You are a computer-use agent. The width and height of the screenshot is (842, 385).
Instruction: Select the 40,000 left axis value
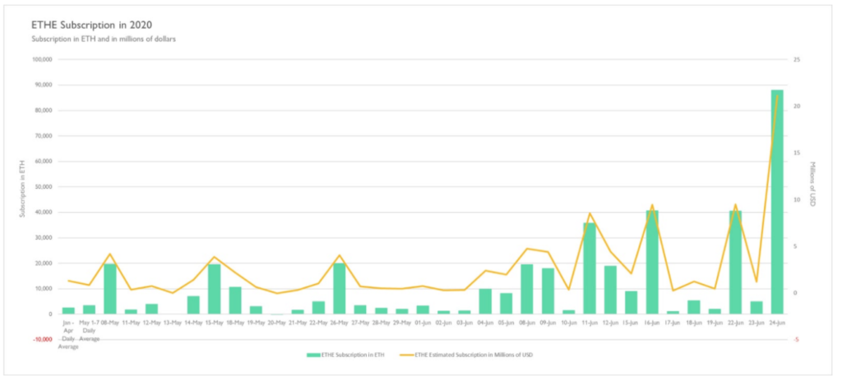coord(44,213)
